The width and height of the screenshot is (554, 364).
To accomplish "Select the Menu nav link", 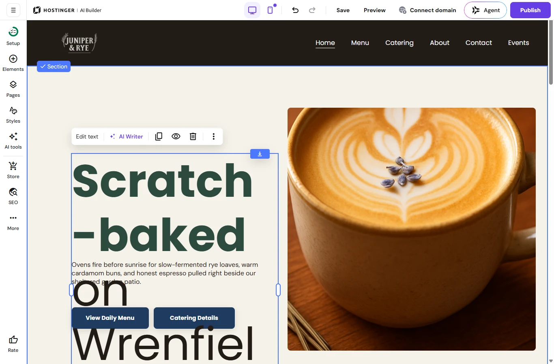I will [360, 43].
